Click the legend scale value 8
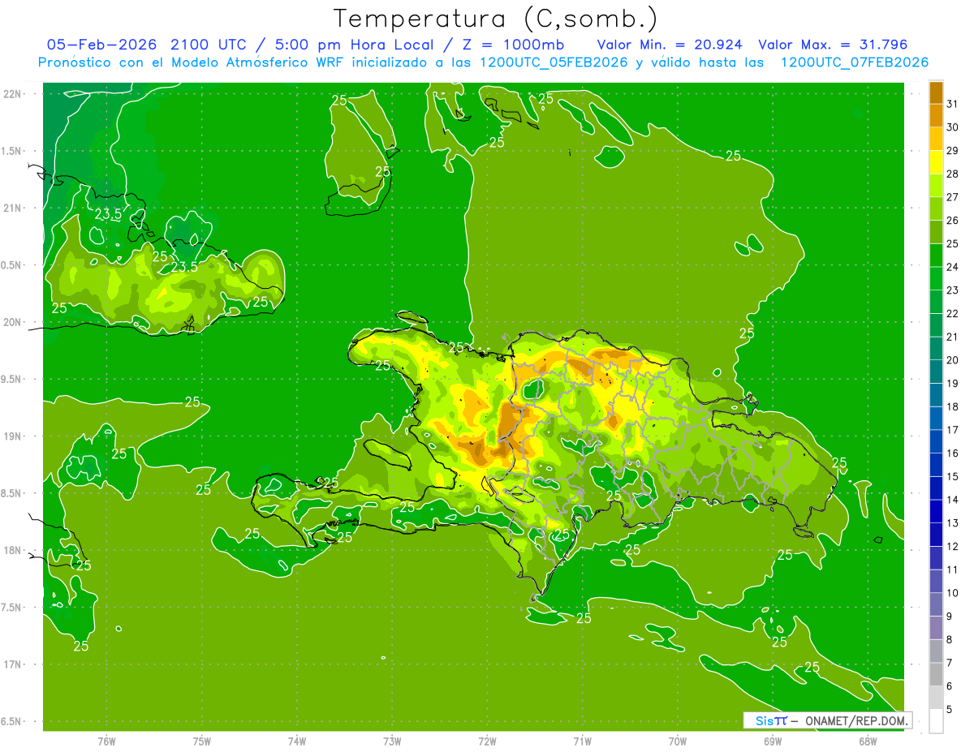This screenshot has height=752, width=974. coord(950,640)
